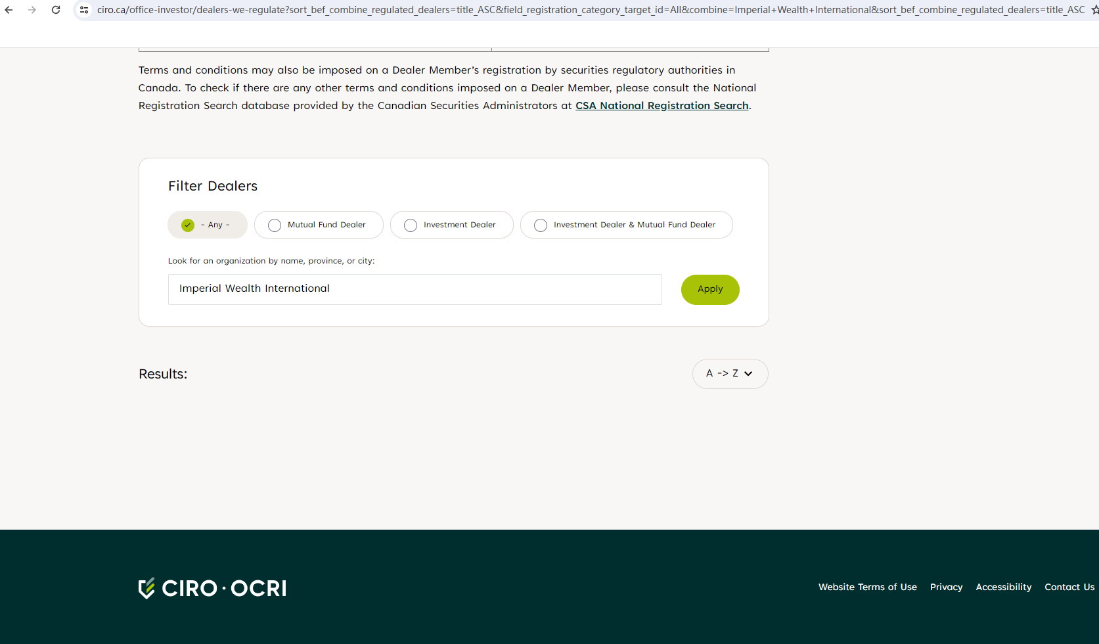The image size is (1099, 644).
Task: Bookmark this page with the star icon
Action: (1094, 10)
